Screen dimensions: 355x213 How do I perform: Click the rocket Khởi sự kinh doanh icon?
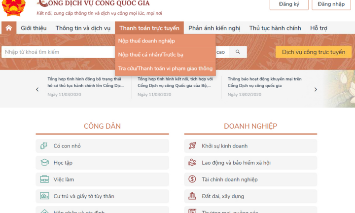[192, 145]
